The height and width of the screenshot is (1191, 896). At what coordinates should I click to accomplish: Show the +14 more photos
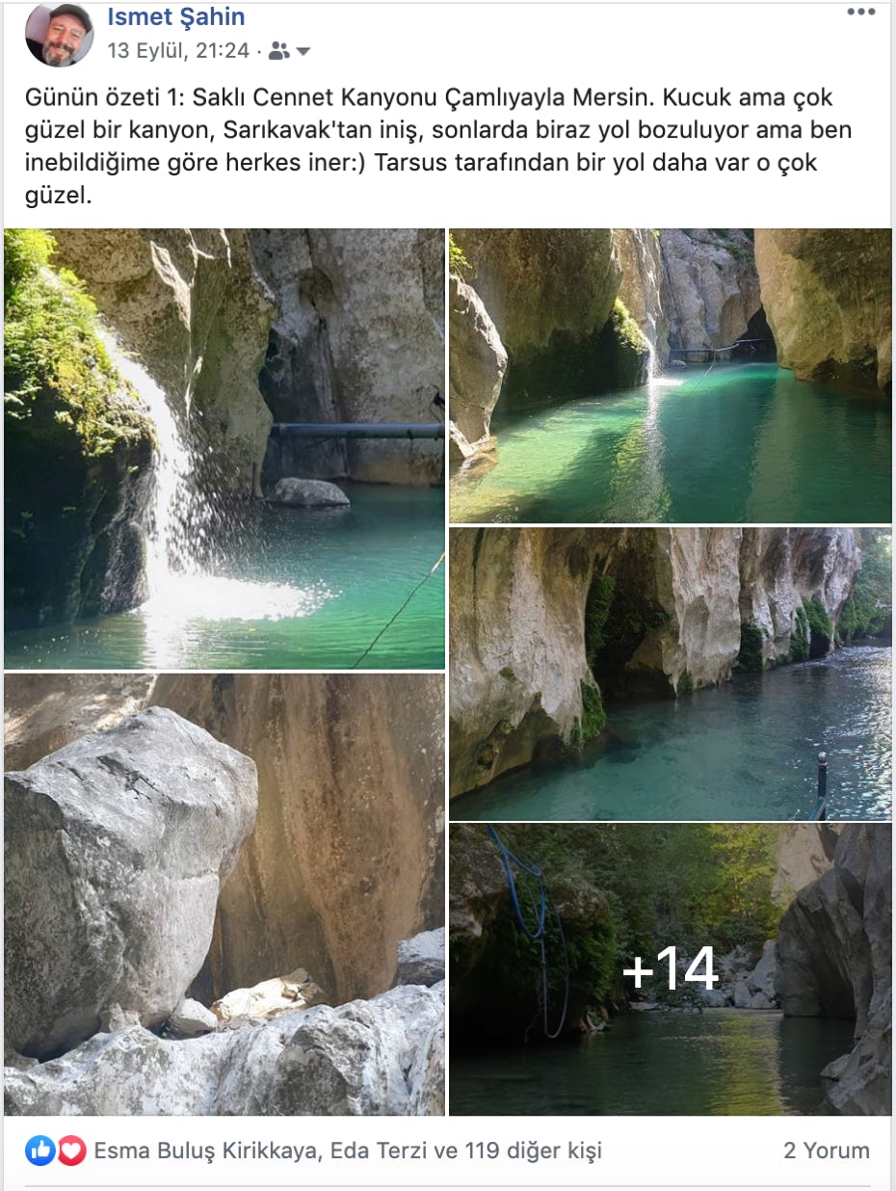671,969
